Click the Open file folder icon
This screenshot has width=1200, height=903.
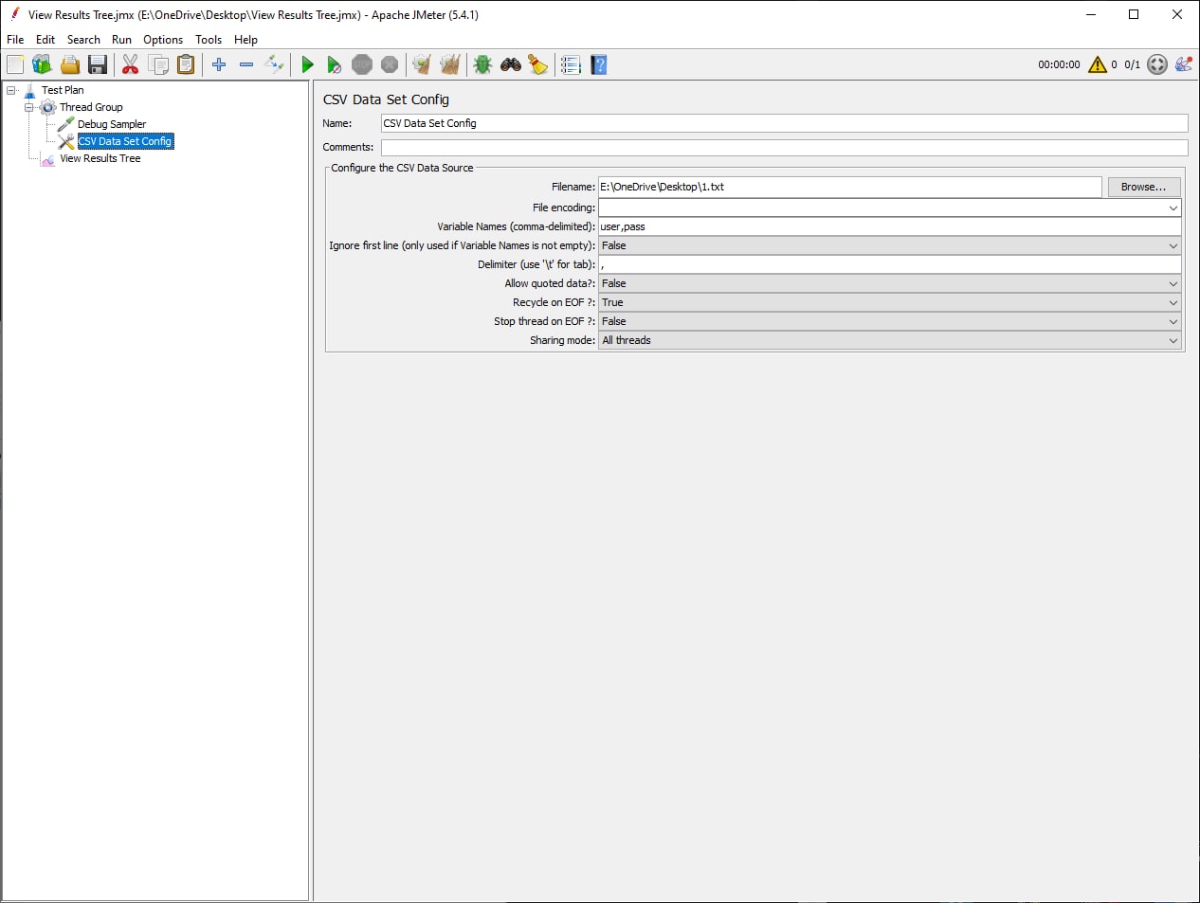click(x=69, y=64)
